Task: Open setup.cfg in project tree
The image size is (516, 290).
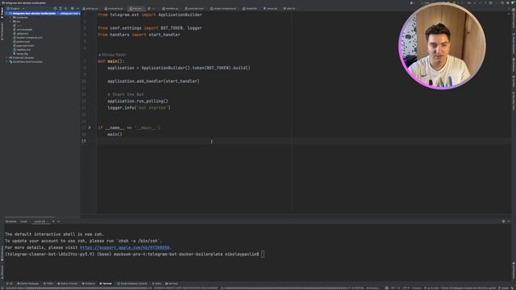Action: (x=22, y=54)
